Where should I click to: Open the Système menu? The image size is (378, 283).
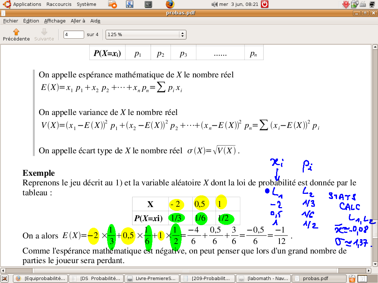coord(86,4)
